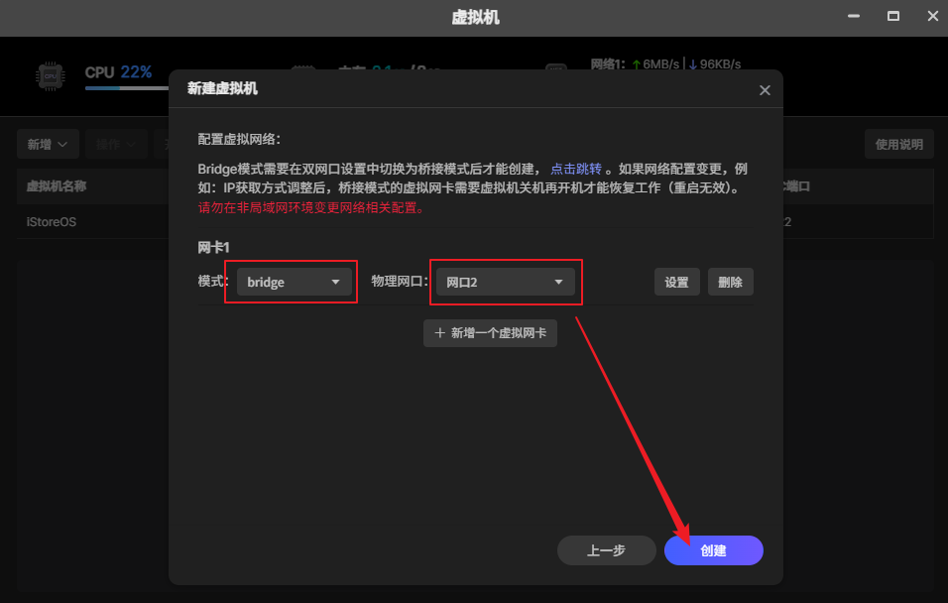Click the 使用说明 help button

[898, 144]
